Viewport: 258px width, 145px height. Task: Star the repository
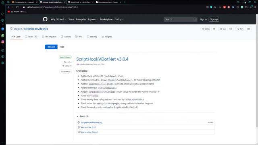coord(223,29)
